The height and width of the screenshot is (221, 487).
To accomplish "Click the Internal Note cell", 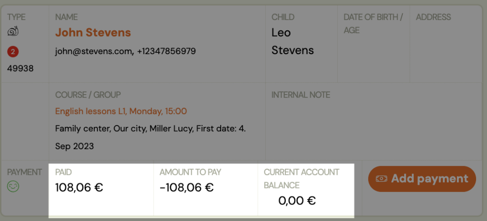I will click(x=374, y=121).
